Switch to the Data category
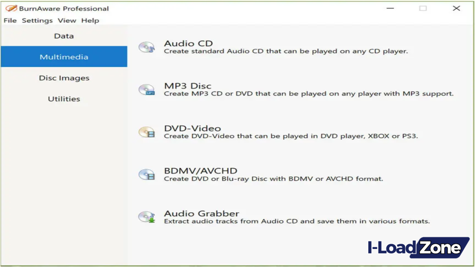 coord(64,36)
